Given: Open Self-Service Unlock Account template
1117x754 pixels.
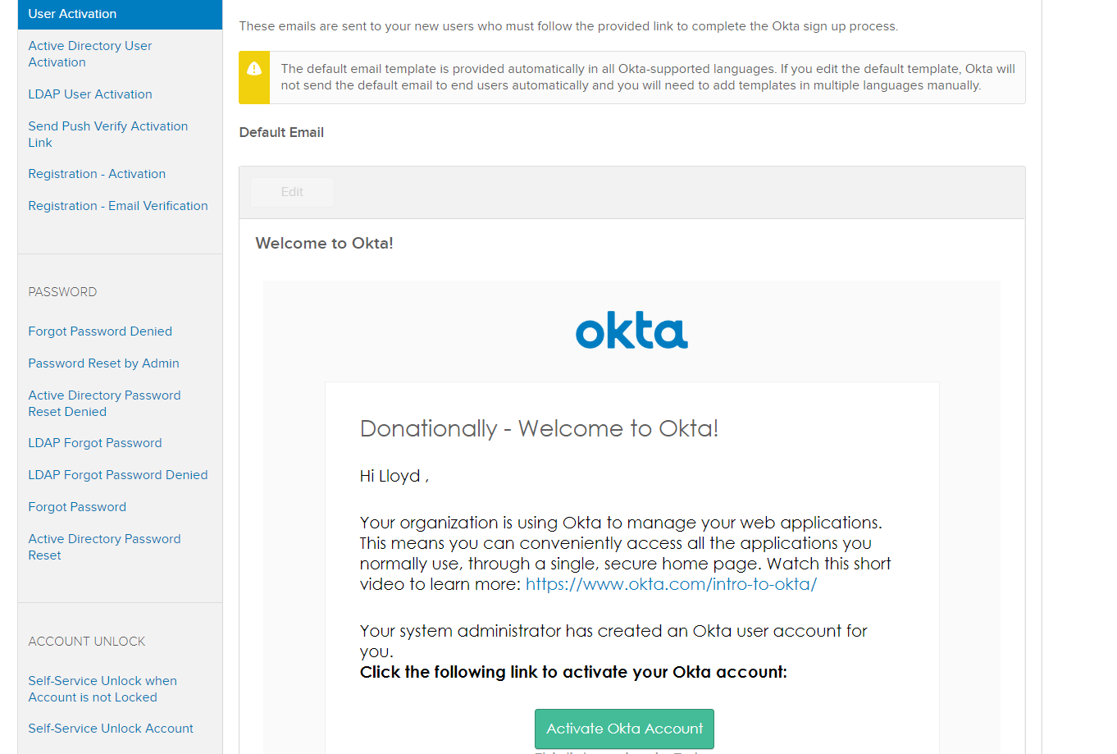Looking at the screenshot, I should point(111,729).
